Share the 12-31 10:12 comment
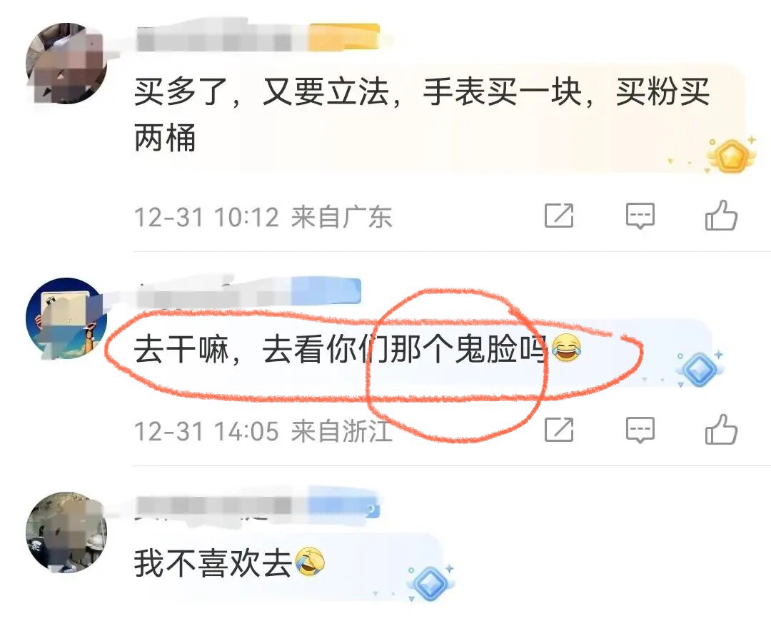The width and height of the screenshot is (771, 621). point(559,215)
